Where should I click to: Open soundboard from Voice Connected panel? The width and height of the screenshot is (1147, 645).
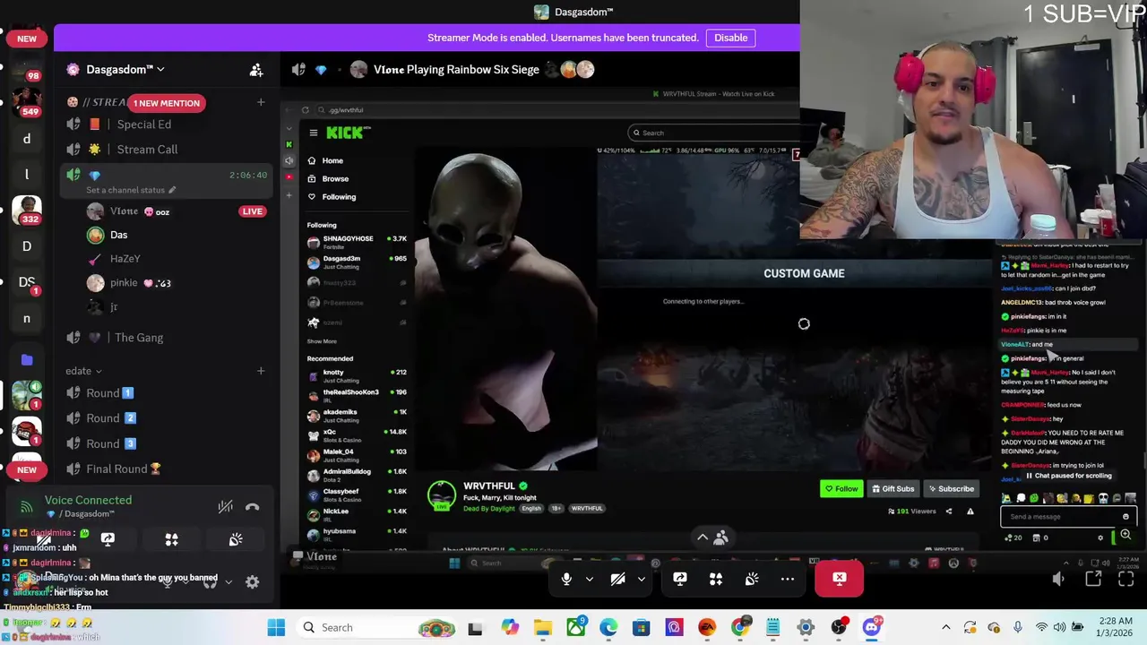pyautogui.click(x=236, y=539)
